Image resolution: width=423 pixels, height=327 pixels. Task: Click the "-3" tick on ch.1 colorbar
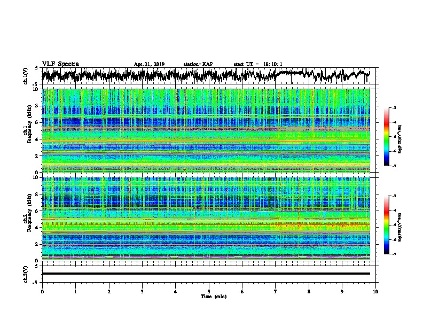[x=394, y=107]
